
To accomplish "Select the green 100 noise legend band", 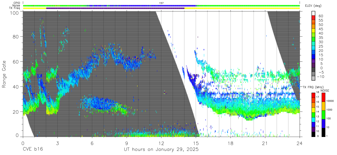I will coord(324,115).
